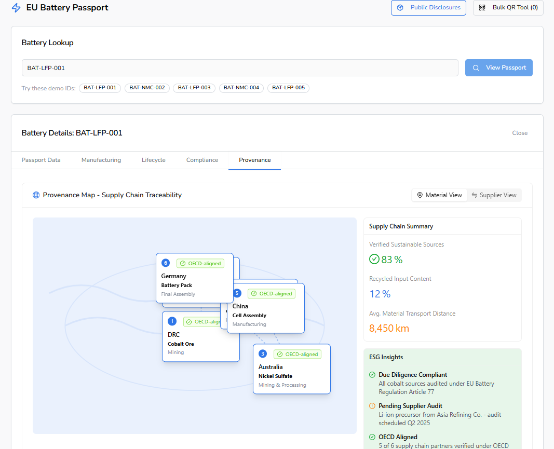Viewport: 554px width, 449px height.
Task: Switch to Material View
Action: [440, 195]
